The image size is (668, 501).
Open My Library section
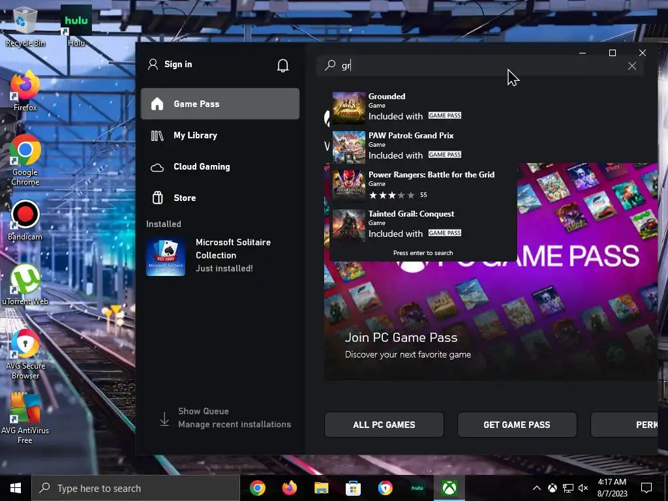[220, 136]
